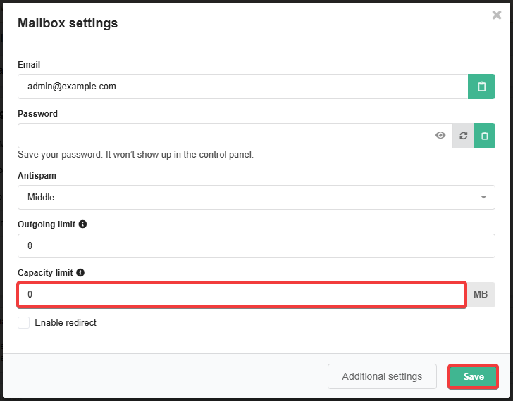The width and height of the screenshot is (513, 401).
Task: Click the Enable redirect label text
Action: click(66, 322)
